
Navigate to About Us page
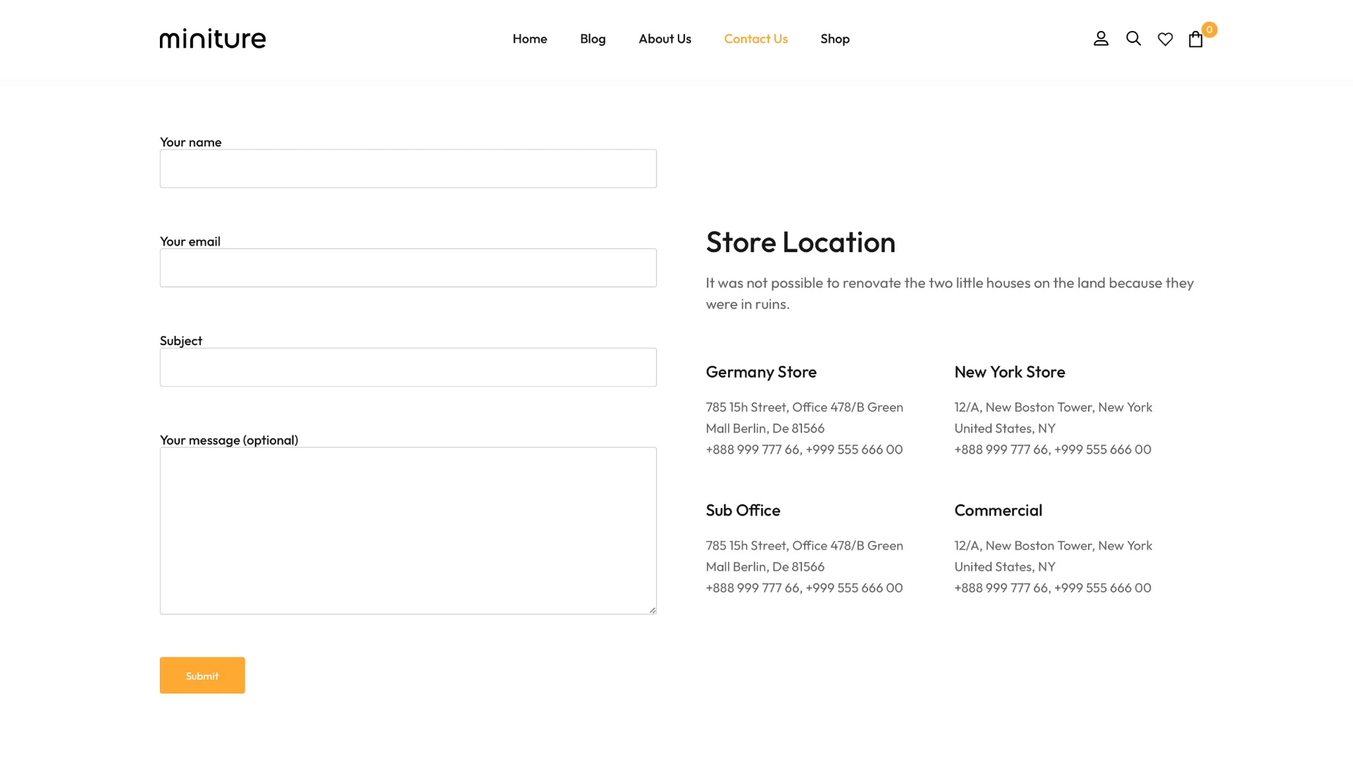[665, 39]
